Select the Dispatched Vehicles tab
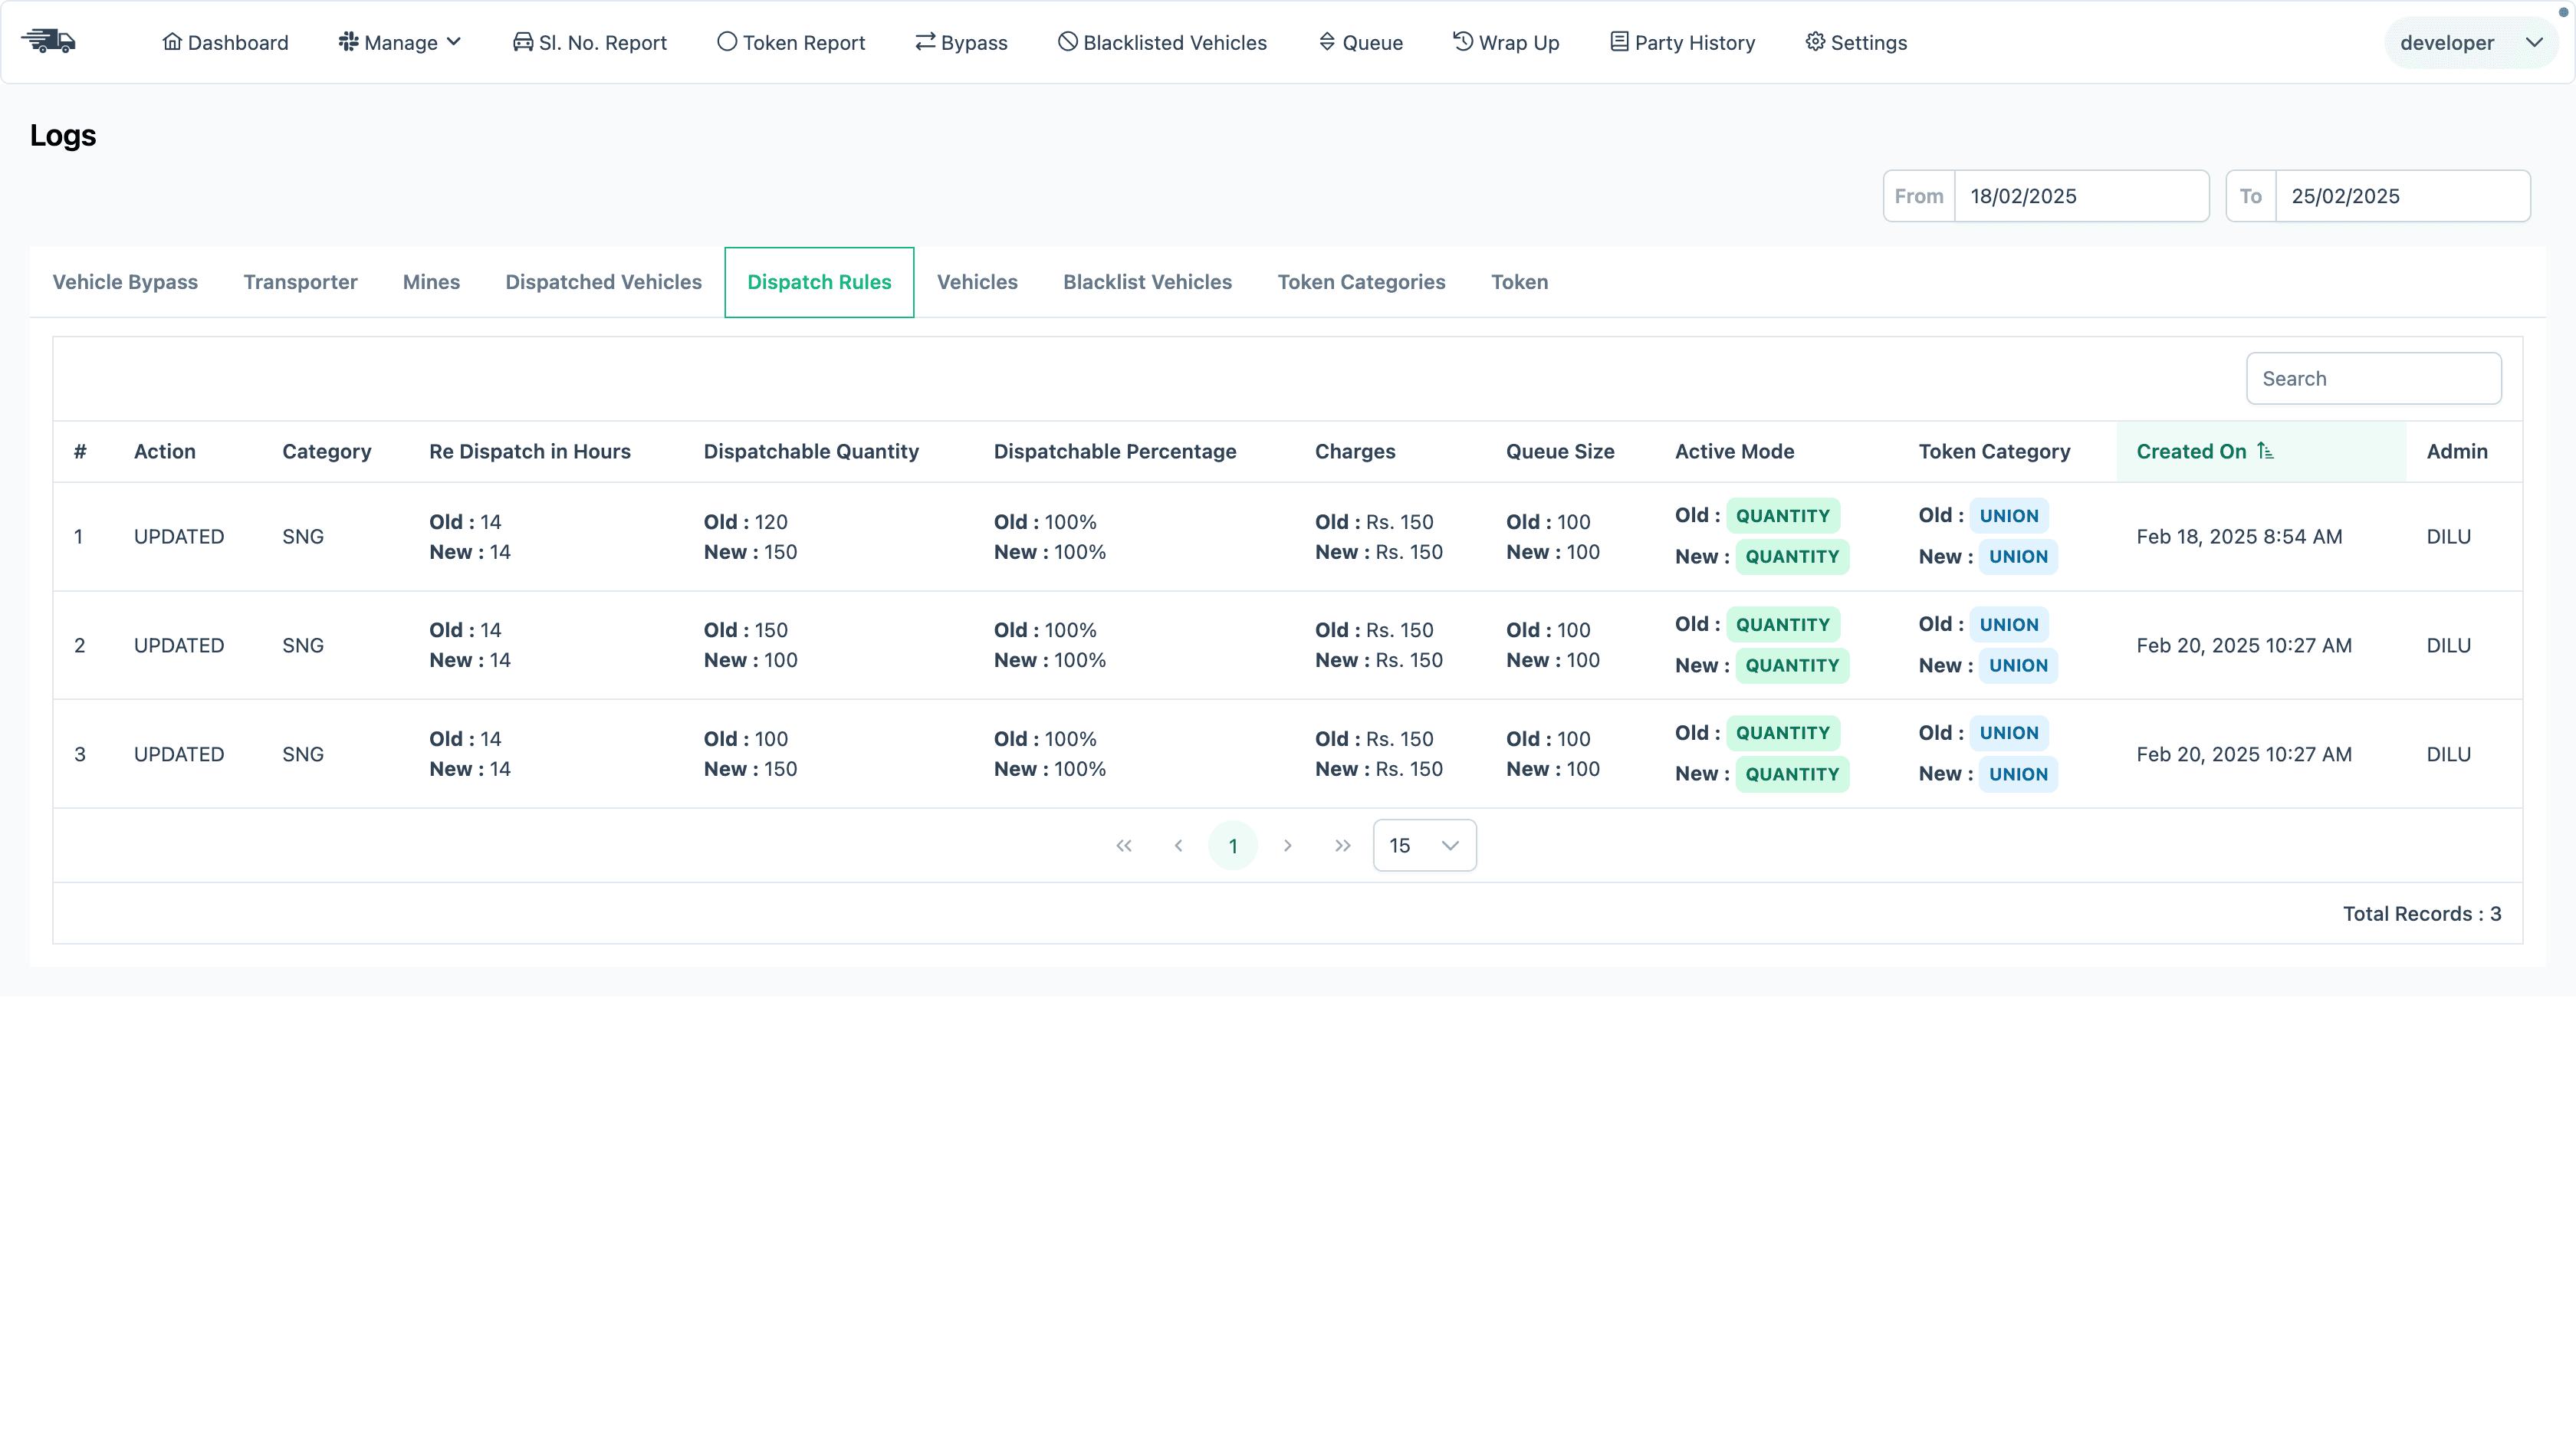2576x1449 pixels. [x=603, y=282]
